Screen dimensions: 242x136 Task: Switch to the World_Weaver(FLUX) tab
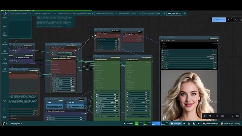click(82, 13)
